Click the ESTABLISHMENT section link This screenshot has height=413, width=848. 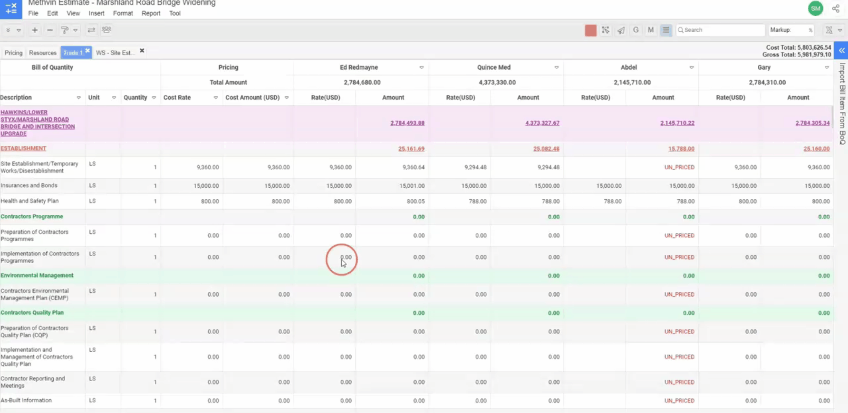click(23, 148)
